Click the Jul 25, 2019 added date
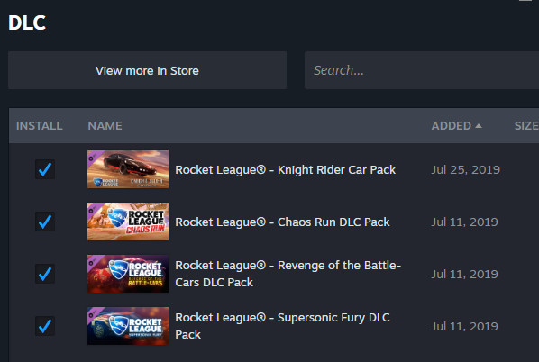The width and height of the screenshot is (539, 362). pyautogui.click(x=466, y=169)
